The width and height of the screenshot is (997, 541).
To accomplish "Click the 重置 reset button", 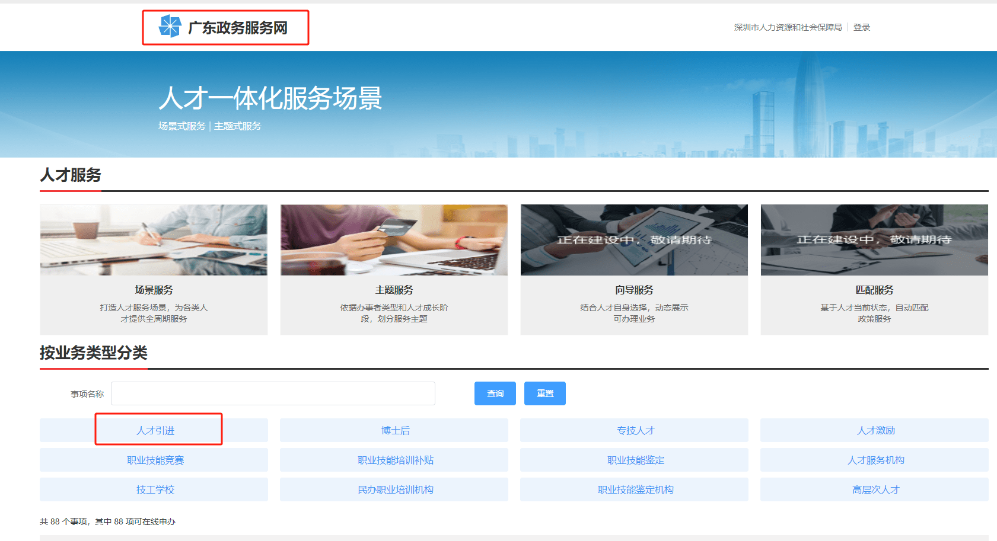I will click(x=544, y=393).
